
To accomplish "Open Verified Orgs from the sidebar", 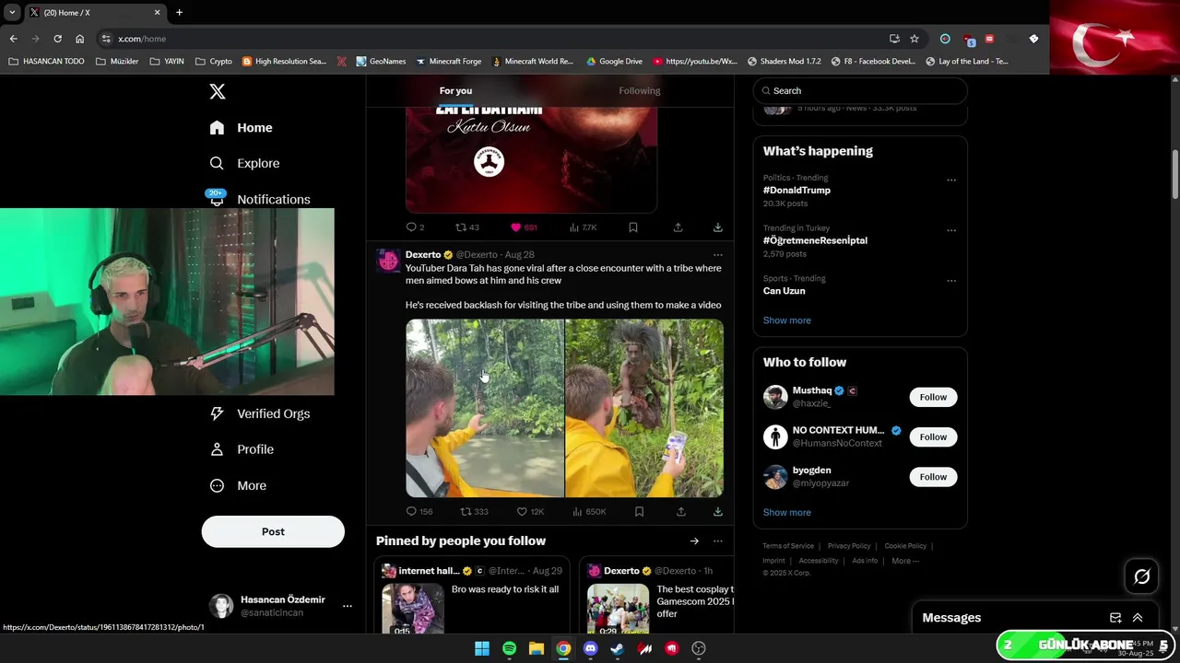I will (x=259, y=413).
